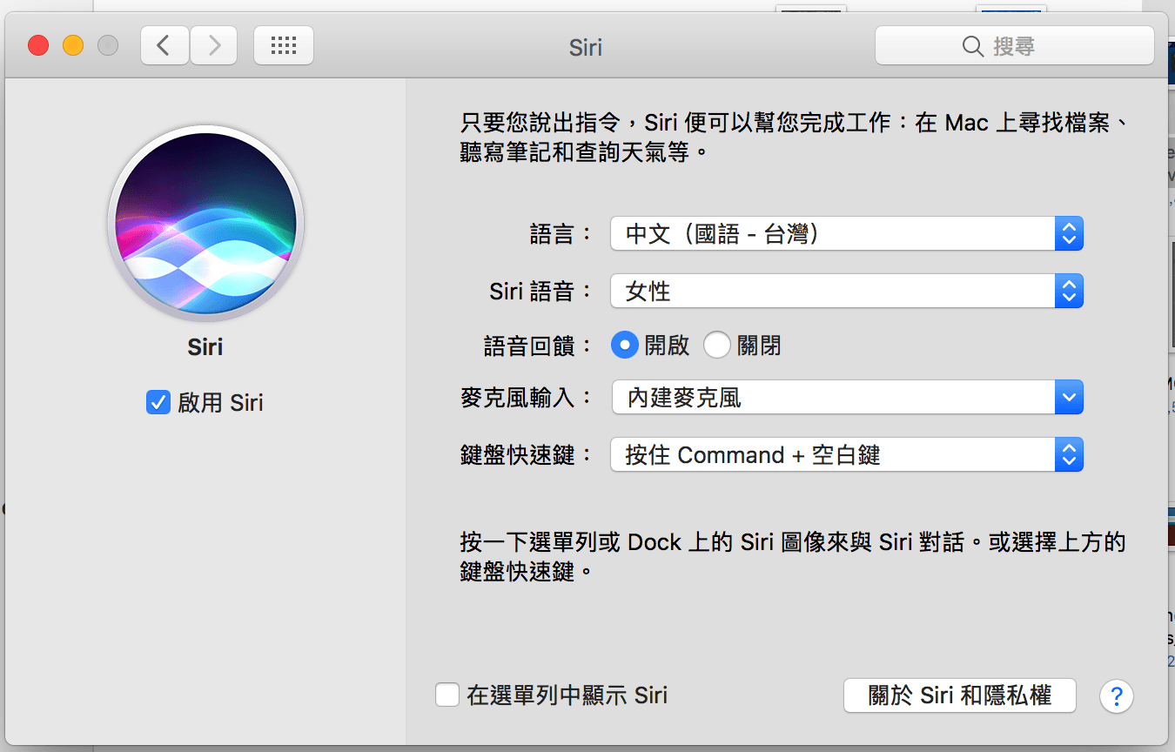Minimize the Siri window with yellow button
The height and width of the screenshot is (752, 1175).
point(73,45)
